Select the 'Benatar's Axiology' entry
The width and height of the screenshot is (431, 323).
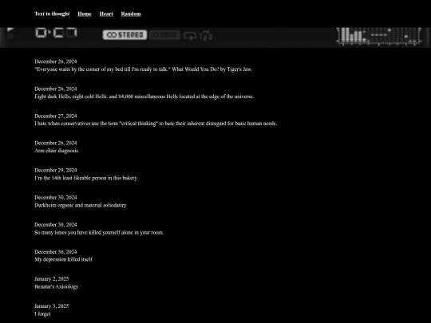pyautogui.click(x=57, y=287)
